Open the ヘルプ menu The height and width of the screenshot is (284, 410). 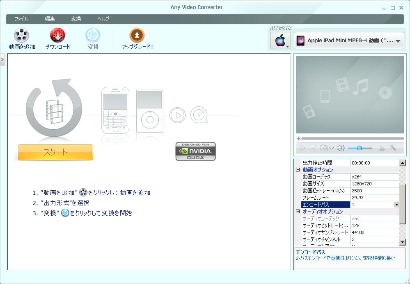point(103,19)
